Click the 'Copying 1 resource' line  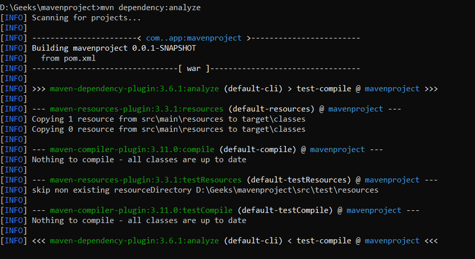168,119
